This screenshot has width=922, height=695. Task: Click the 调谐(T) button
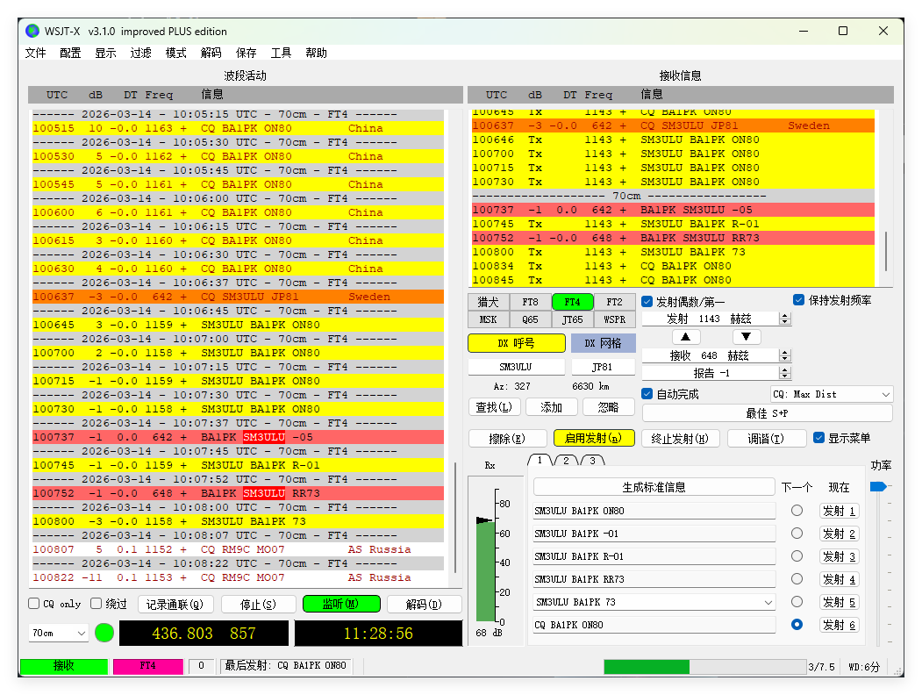pyautogui.click(x=766, y=438)
